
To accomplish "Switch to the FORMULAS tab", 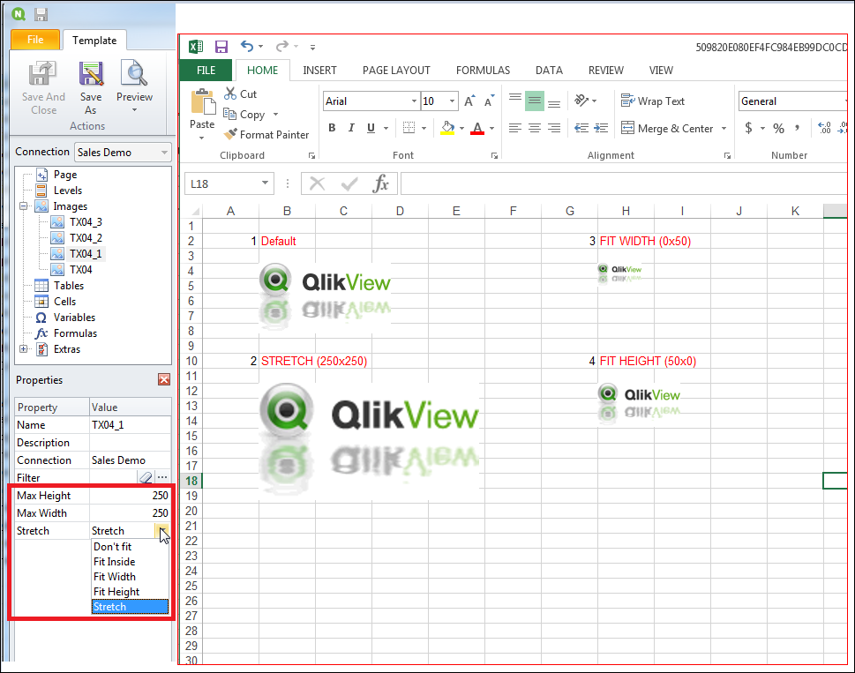I will [x=484, y=71].
